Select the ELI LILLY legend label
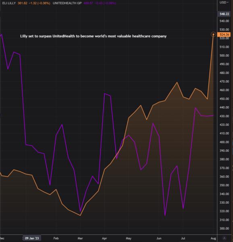The height and width of the screenshot is (242, 233). coord(9,3)
